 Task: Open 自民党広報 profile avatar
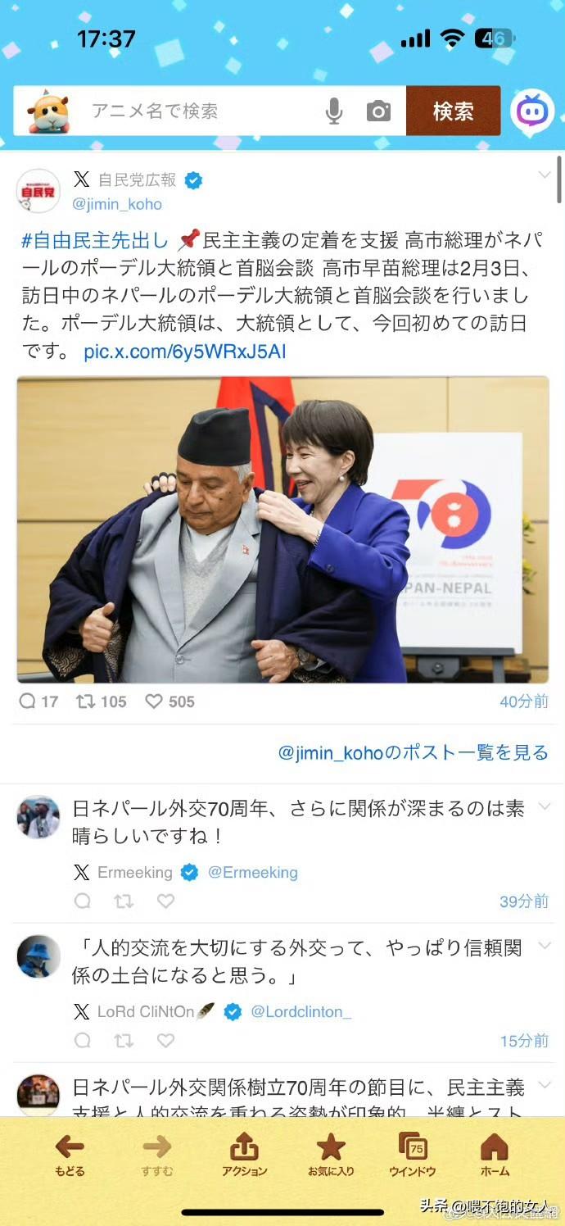(x=38, y=191)
